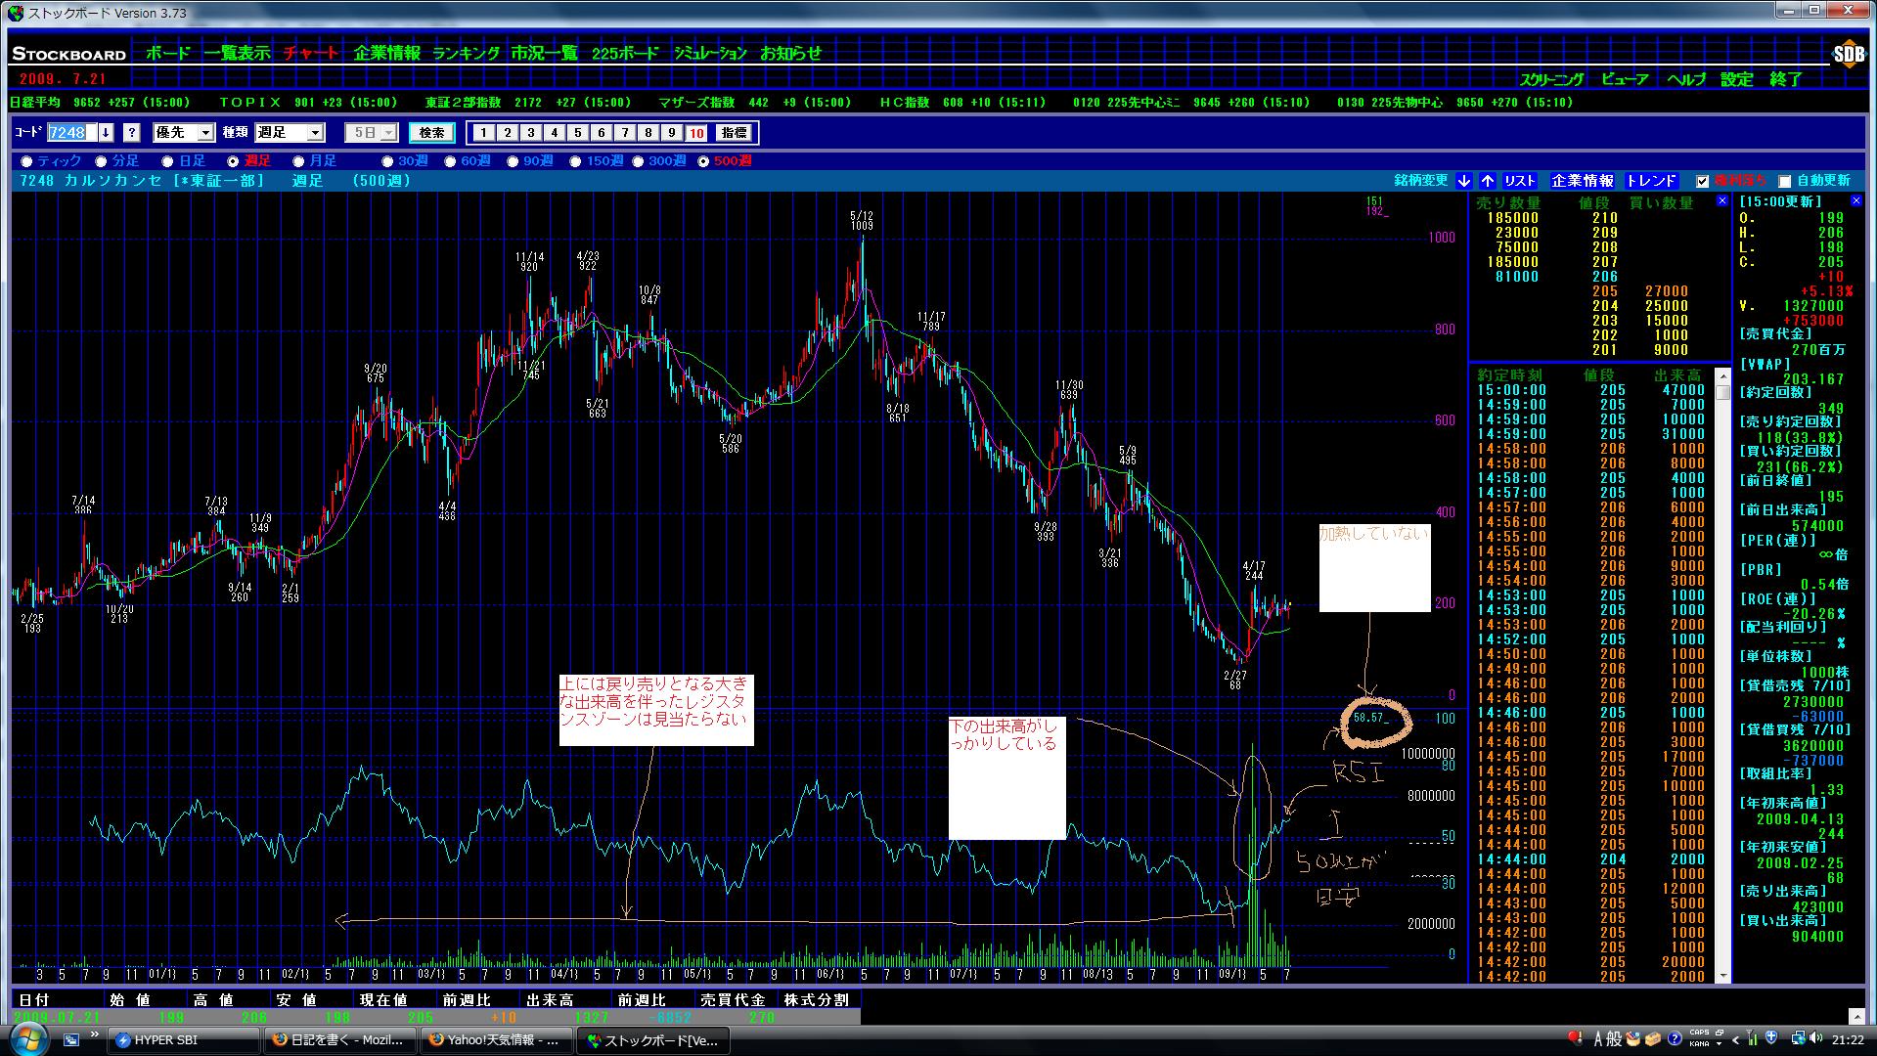Select the 月足 monthly chart radio button
Image resolution: width=1877 pixels, height=1056 pixels.
(x=299, y=161)
